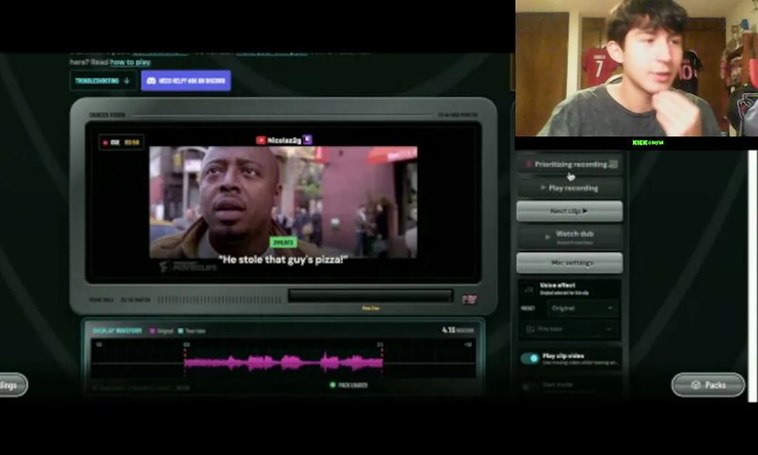Click the purple badge icon after Nicolaz2g

point(308,140)
